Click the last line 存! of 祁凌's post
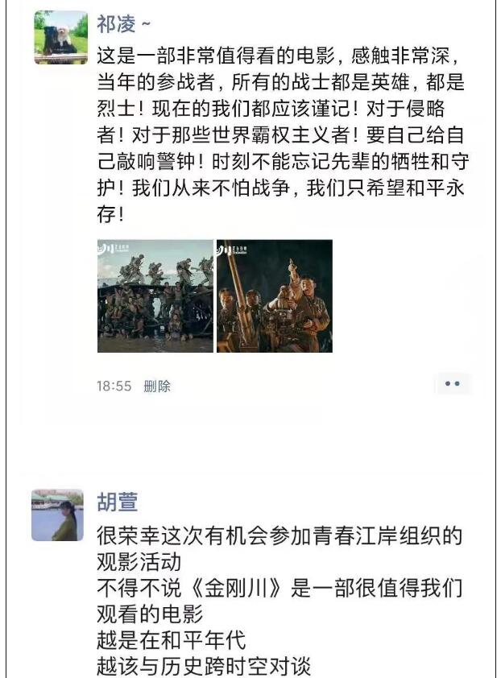Viewport: 501px width, 678px height. click(111, 214)
